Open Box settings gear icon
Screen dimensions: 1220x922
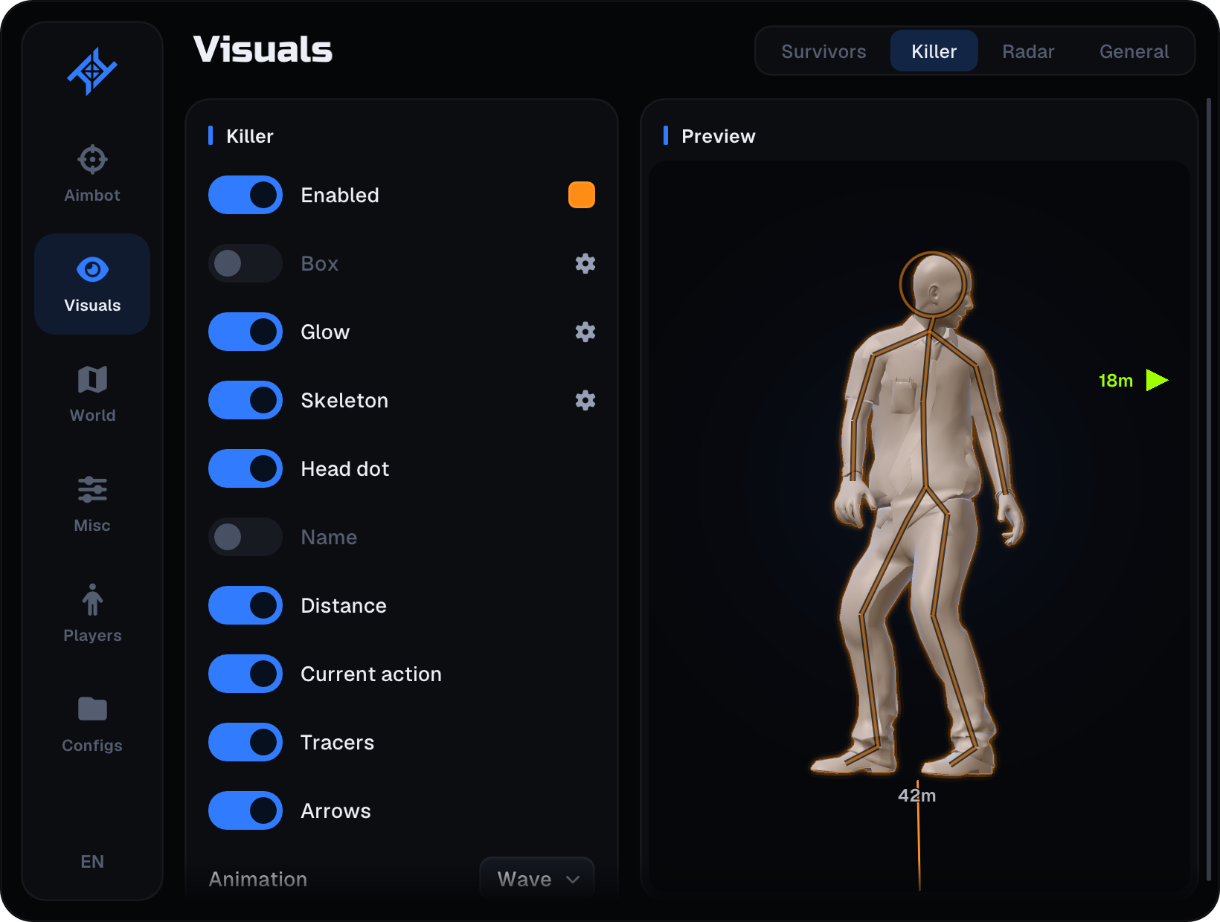point(585,263)
